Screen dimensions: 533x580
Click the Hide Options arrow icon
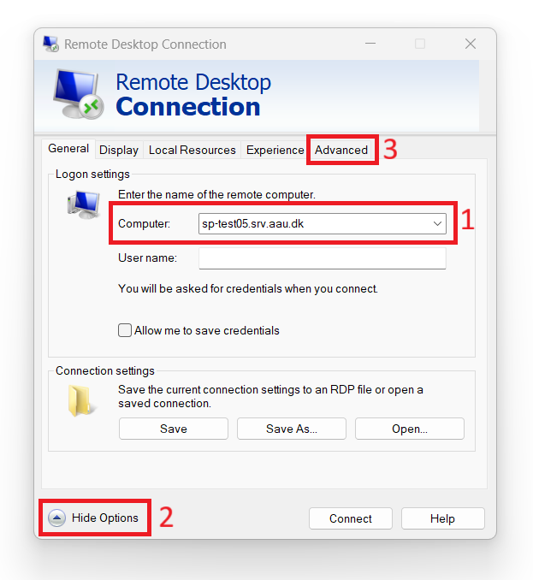[x=57, y=518]
